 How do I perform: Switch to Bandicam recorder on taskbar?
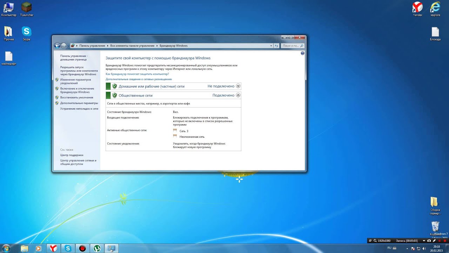(82, 248)
